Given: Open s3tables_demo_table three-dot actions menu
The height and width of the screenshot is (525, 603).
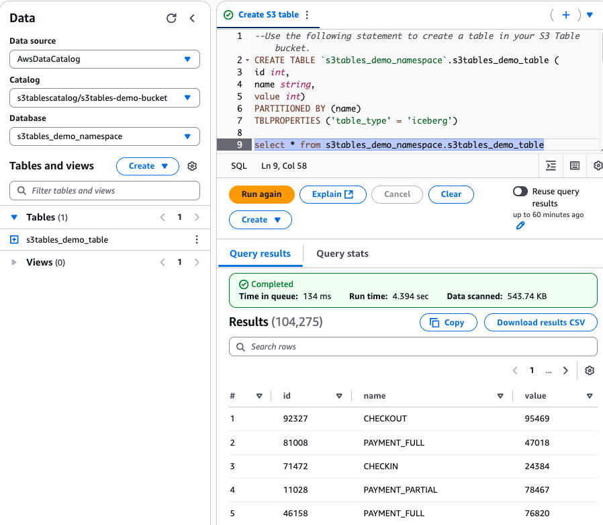Looking at the screenshot, I should point(197,239).
